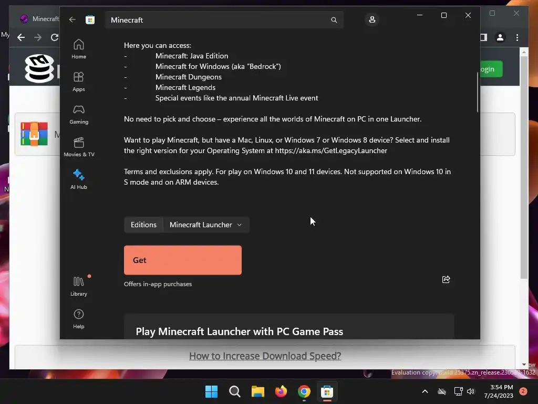The image size is (538, 404).
Task: Show hidden system tray icons chevron
Action: pyautogui.click(x=425, y=391)
